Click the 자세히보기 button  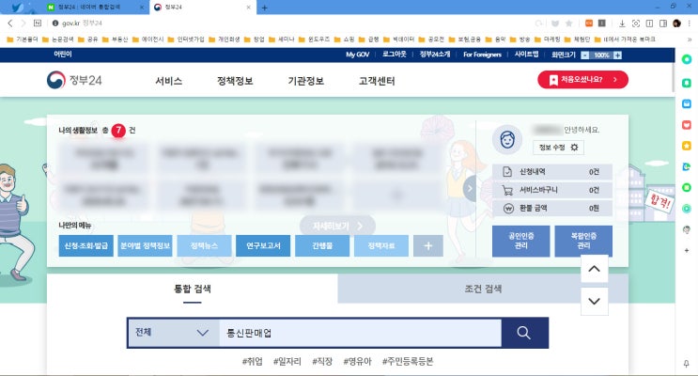click(x=337, y=226)
